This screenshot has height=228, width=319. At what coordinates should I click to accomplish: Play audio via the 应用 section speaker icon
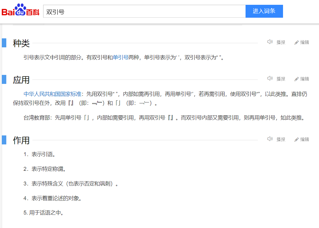pyautogui.click(x=270, y=78)
